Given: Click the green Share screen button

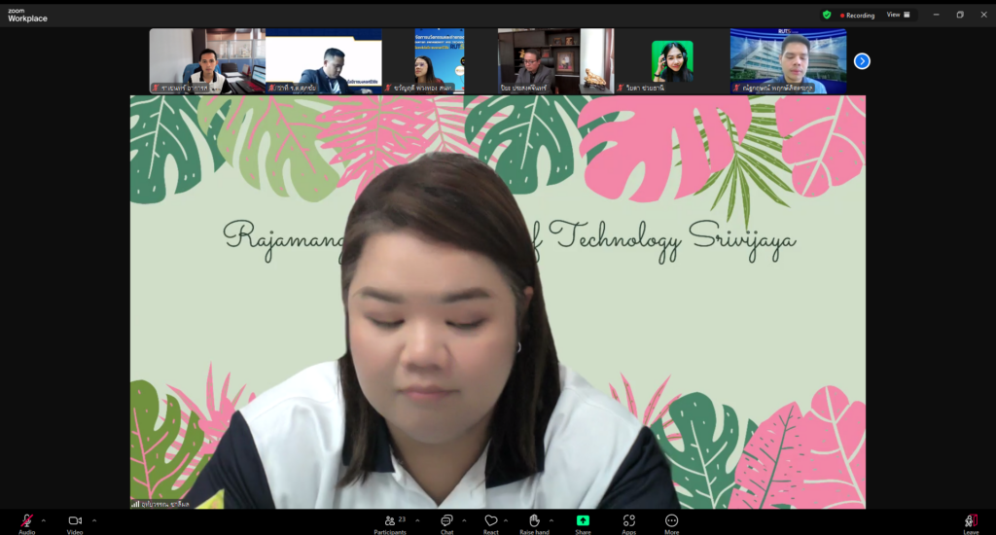Looking at the screenshot, I should (x=583, y=520).
